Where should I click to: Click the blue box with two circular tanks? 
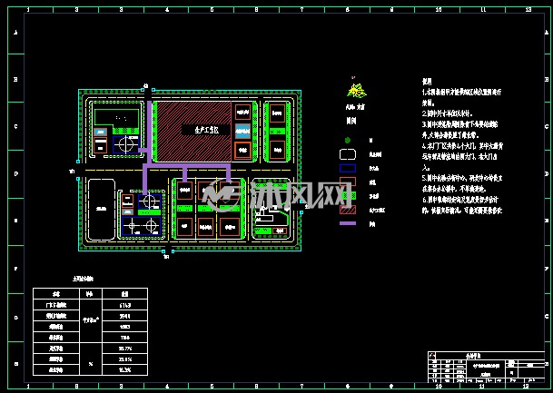141,226
